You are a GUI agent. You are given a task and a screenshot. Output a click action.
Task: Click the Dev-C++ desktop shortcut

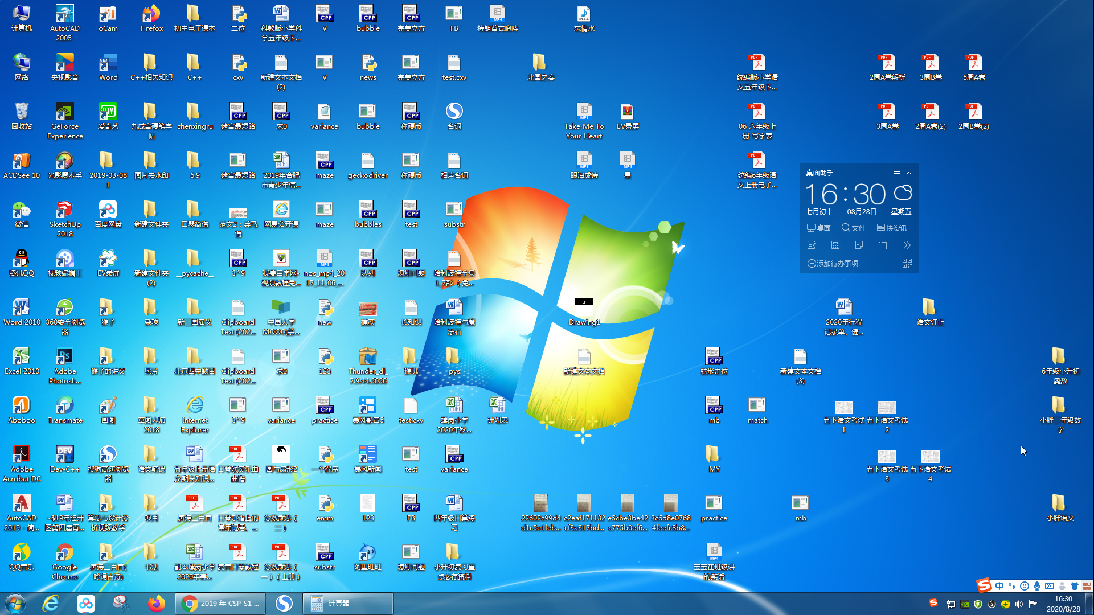click(65, 459)
